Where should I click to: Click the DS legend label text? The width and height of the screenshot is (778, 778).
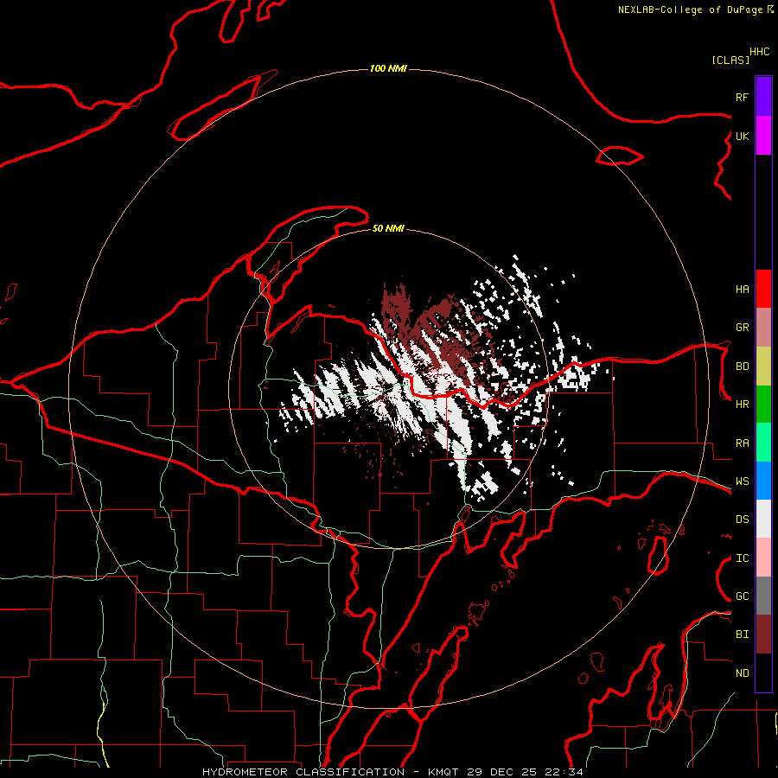pyautogui.click(x=742, y=519)
